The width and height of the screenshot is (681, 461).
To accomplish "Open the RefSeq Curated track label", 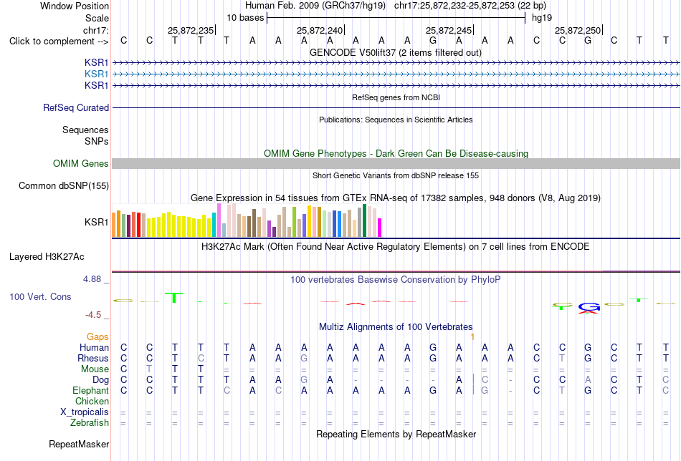I will coord(76,107).
